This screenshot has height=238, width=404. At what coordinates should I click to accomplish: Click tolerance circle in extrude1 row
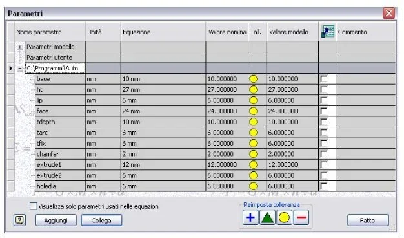click(x=254, y=165)
